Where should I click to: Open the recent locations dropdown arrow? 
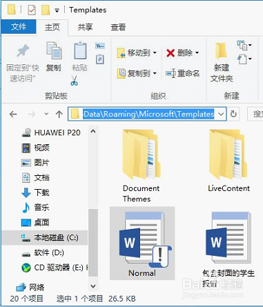click(x=46, y=114)
